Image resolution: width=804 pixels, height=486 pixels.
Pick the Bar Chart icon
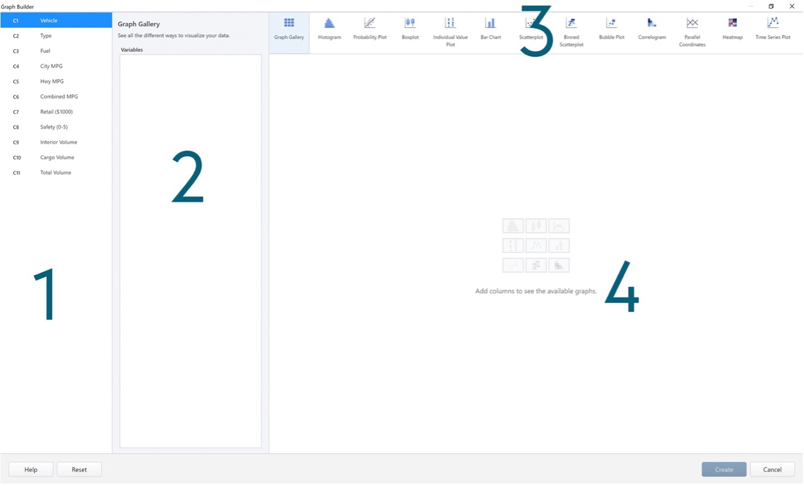(x=490, y=28)
